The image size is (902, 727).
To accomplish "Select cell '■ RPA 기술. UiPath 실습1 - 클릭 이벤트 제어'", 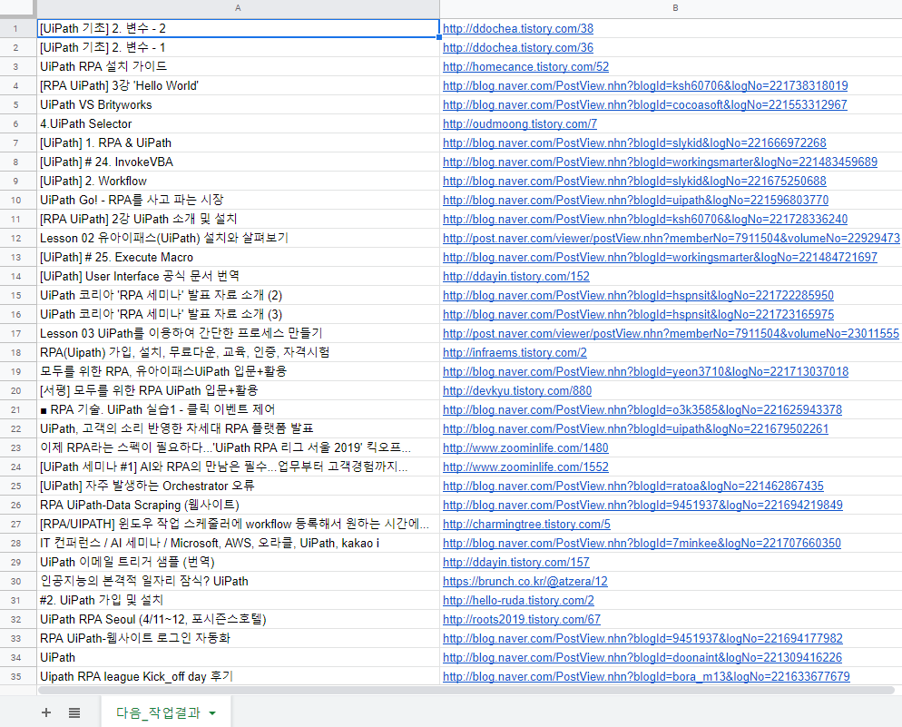I will tap(238, 409).
